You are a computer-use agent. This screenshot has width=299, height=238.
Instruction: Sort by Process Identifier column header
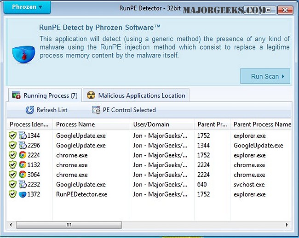(x=29, y=125)
